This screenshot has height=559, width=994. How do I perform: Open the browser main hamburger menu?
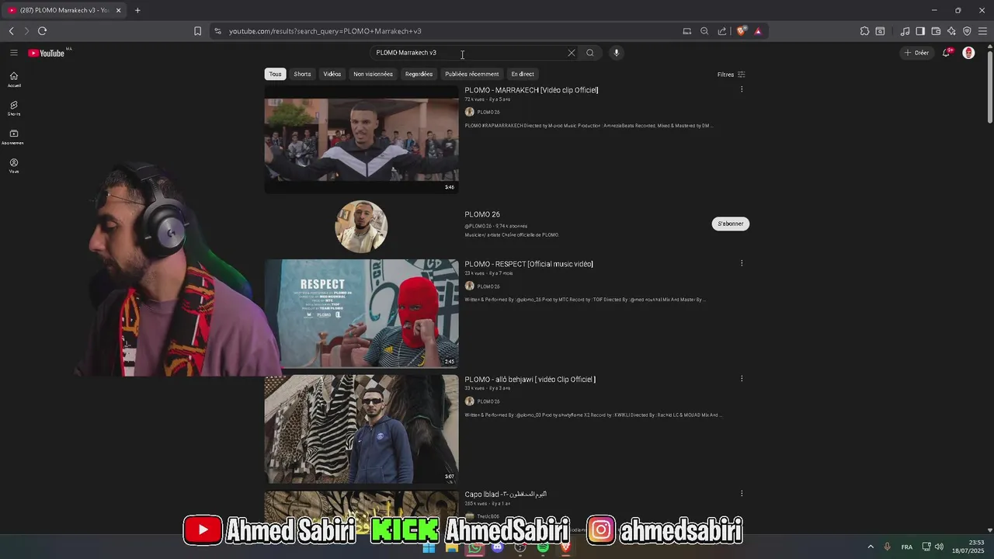point(983,31)
